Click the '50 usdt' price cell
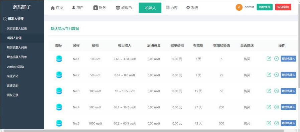The image size is (300, 132). (x=95, y=75)
